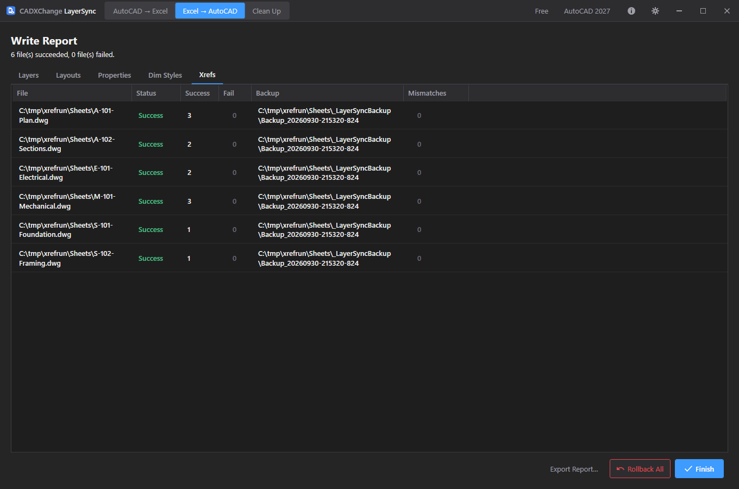This screenshot has height=489, width=739.
Task: Minimize the LayerSync window
Action: click(x=679, y=11)
